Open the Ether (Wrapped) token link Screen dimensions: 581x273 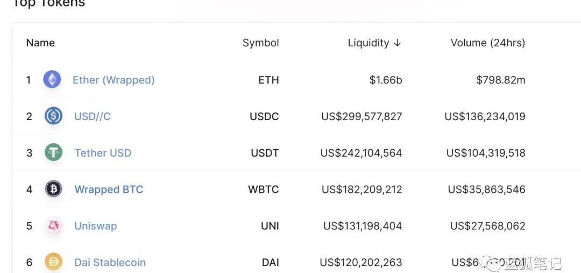click(x=114, y=80)
